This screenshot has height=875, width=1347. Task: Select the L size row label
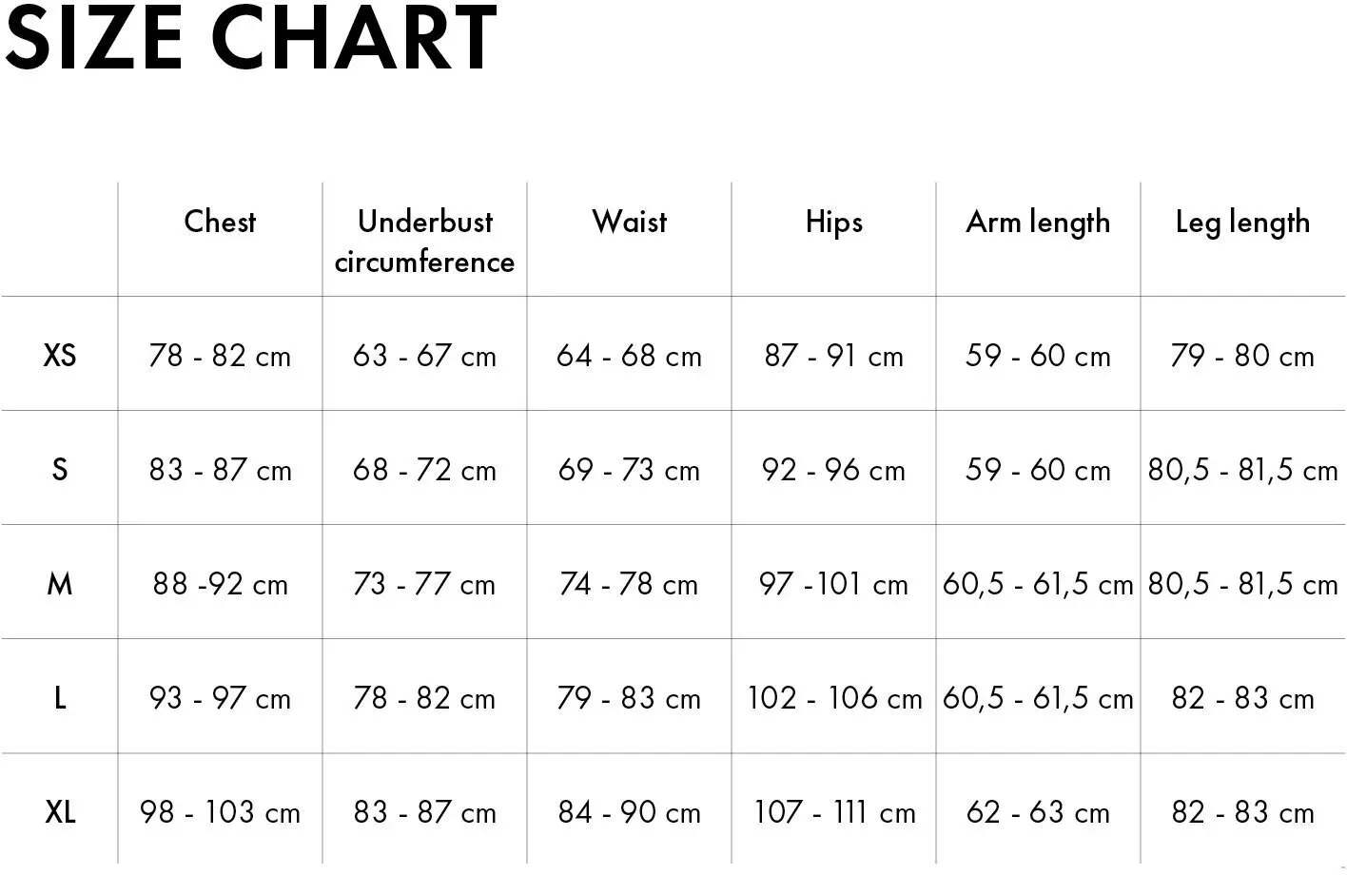[59, 698]
